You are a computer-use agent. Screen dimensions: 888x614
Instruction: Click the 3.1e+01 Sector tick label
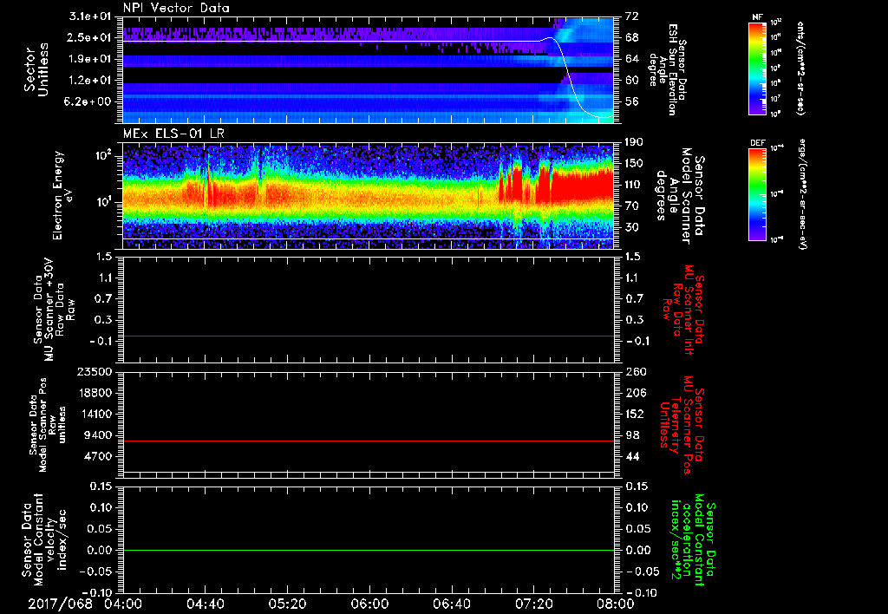(90, 16)
